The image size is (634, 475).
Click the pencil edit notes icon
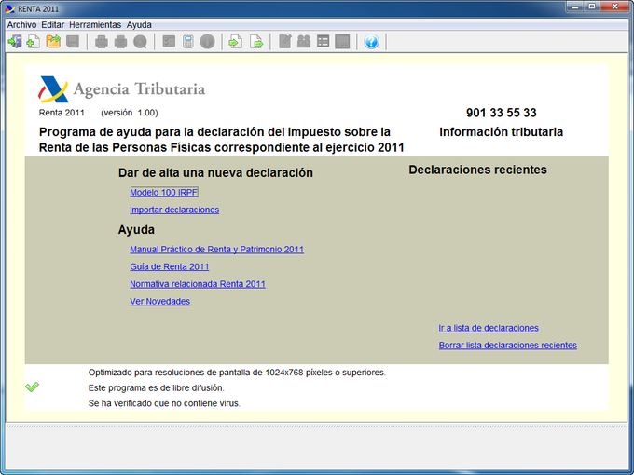click(x=284, y=42)
